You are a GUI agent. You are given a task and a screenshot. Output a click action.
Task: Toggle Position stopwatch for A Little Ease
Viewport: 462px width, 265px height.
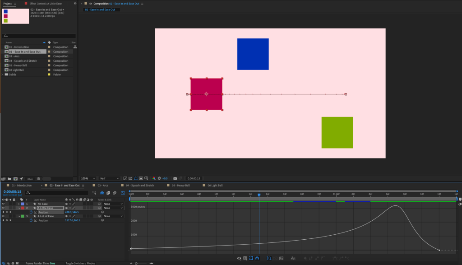(x=31, y=212)
